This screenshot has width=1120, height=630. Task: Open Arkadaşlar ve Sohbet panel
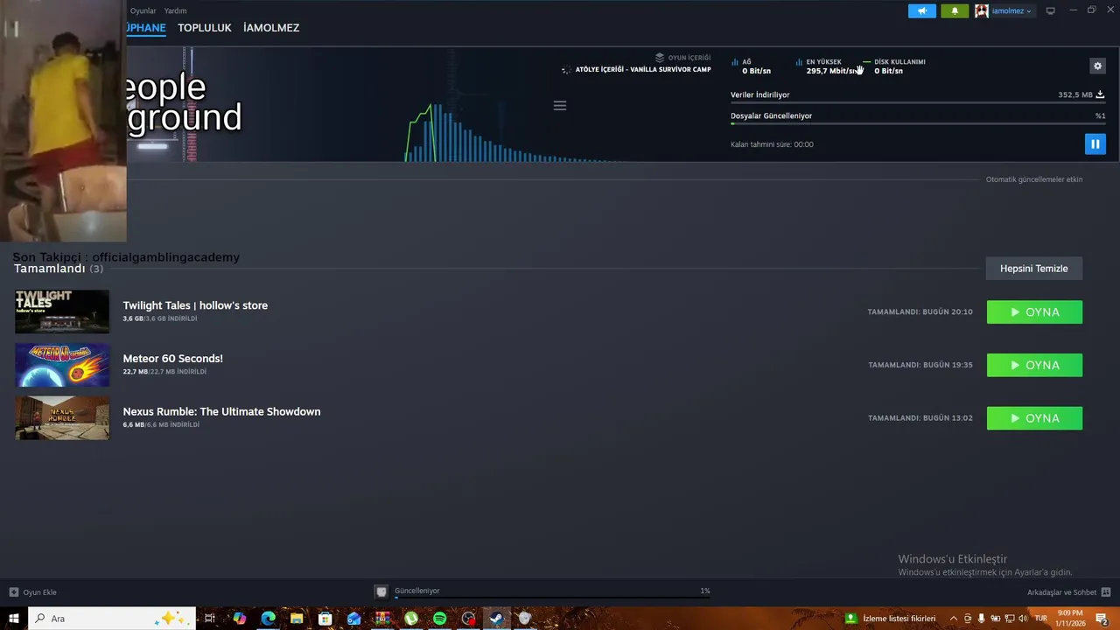1068,592
